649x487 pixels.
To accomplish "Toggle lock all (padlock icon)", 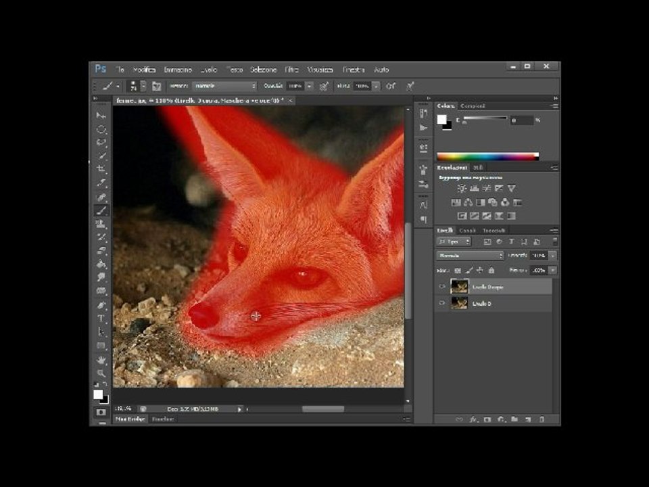I will click(x=491, y=271).
